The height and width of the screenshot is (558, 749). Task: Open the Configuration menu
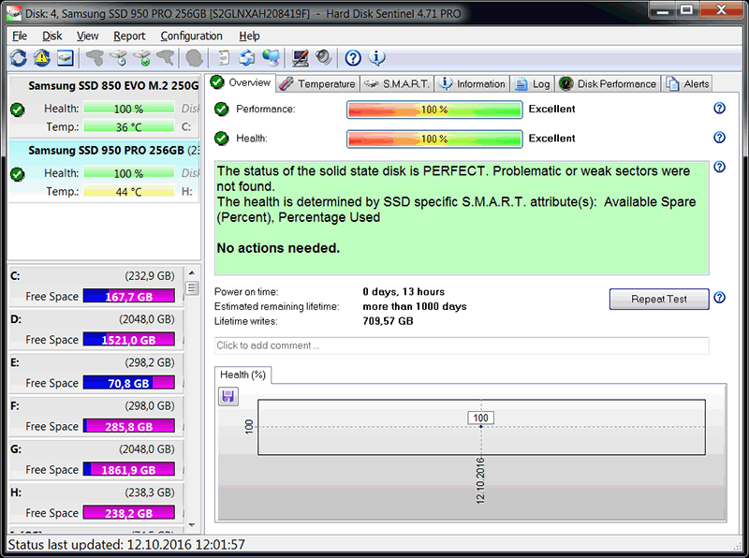point(191,36)
